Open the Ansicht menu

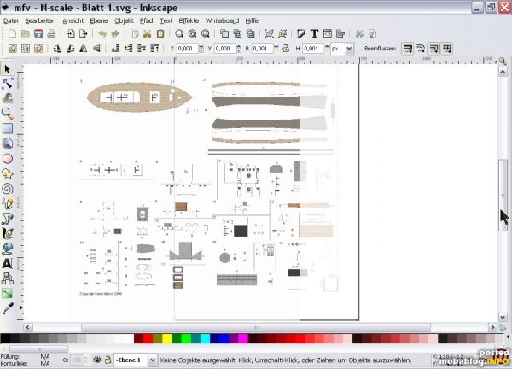73,20
